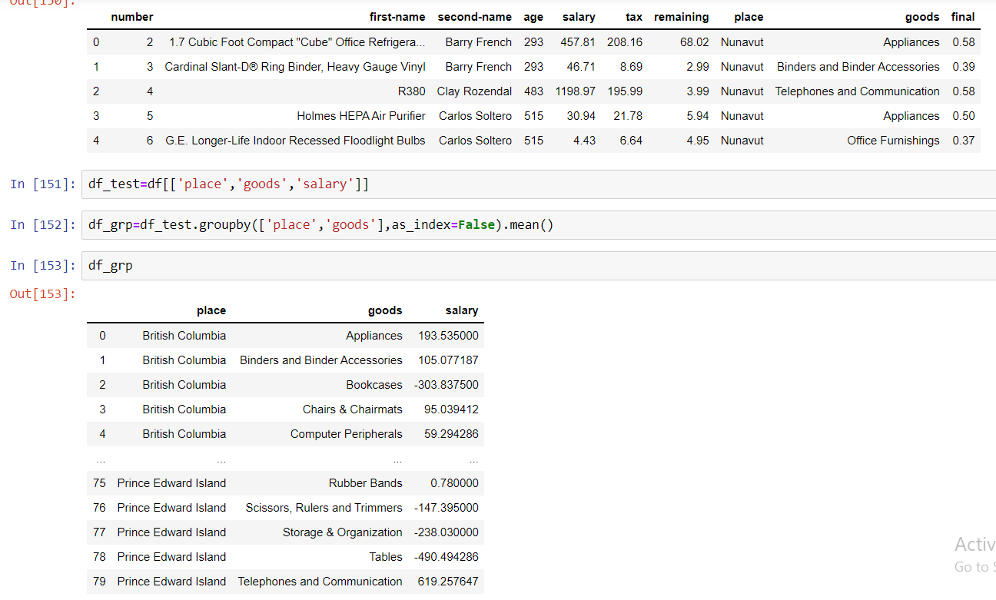Click the 'first-name' column header
The height and width of the screenshot is (600, 996).
397,17
